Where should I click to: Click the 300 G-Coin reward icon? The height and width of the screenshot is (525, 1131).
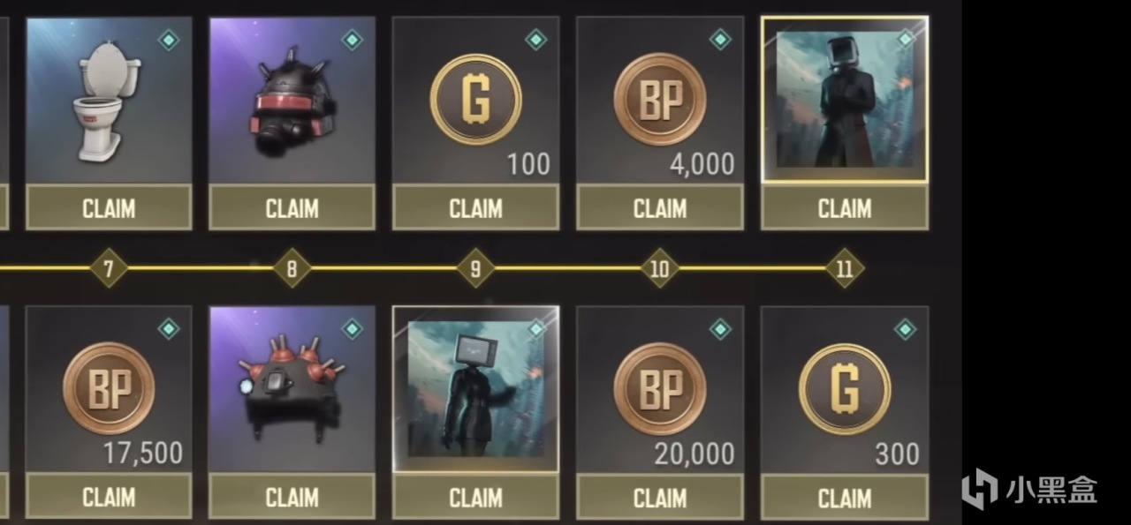[x=844, y=388]
